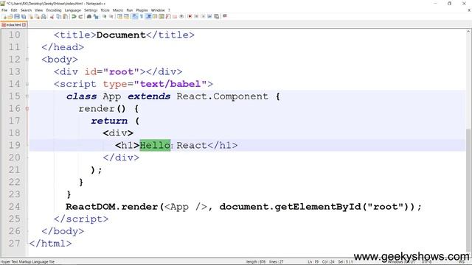Toggle the Indent Guide toolbar button
Screen dimensions: 472x265
[x=148, y=16]
